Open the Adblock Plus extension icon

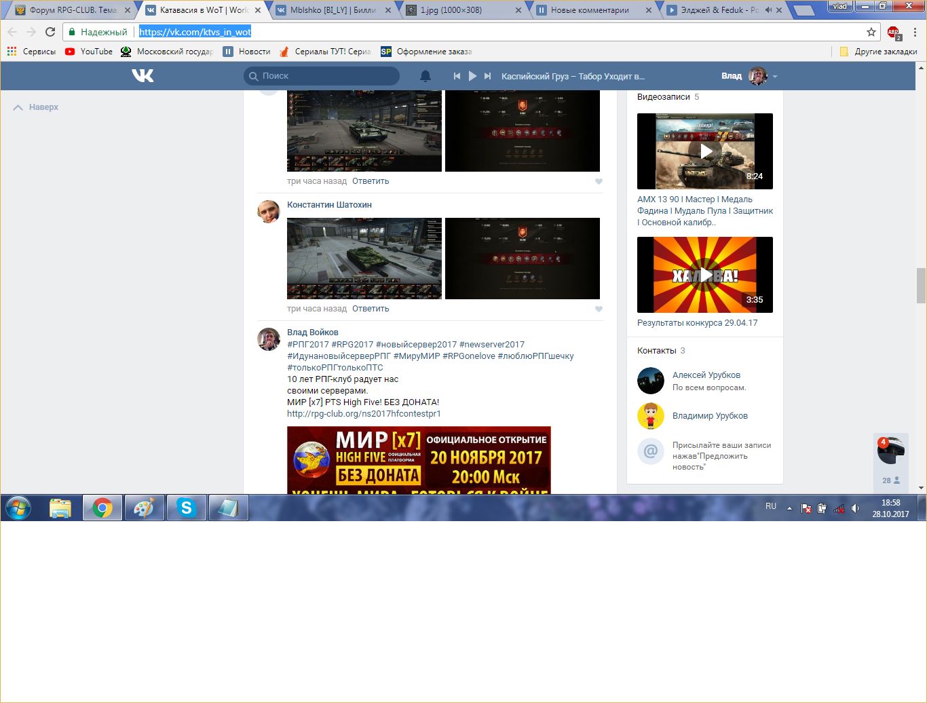(x=893, y=33)
